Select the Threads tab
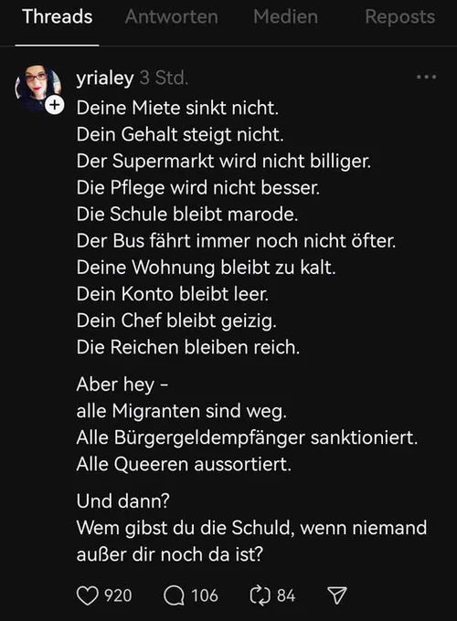The height and width of the screenshot is (621, 457). tap(58, 17)
